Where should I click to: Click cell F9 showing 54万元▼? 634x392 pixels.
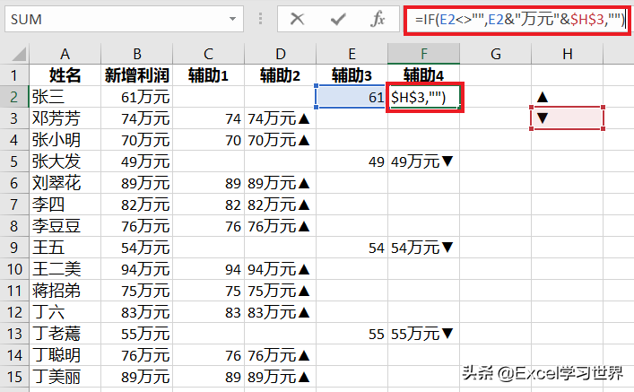click(424, 248)
